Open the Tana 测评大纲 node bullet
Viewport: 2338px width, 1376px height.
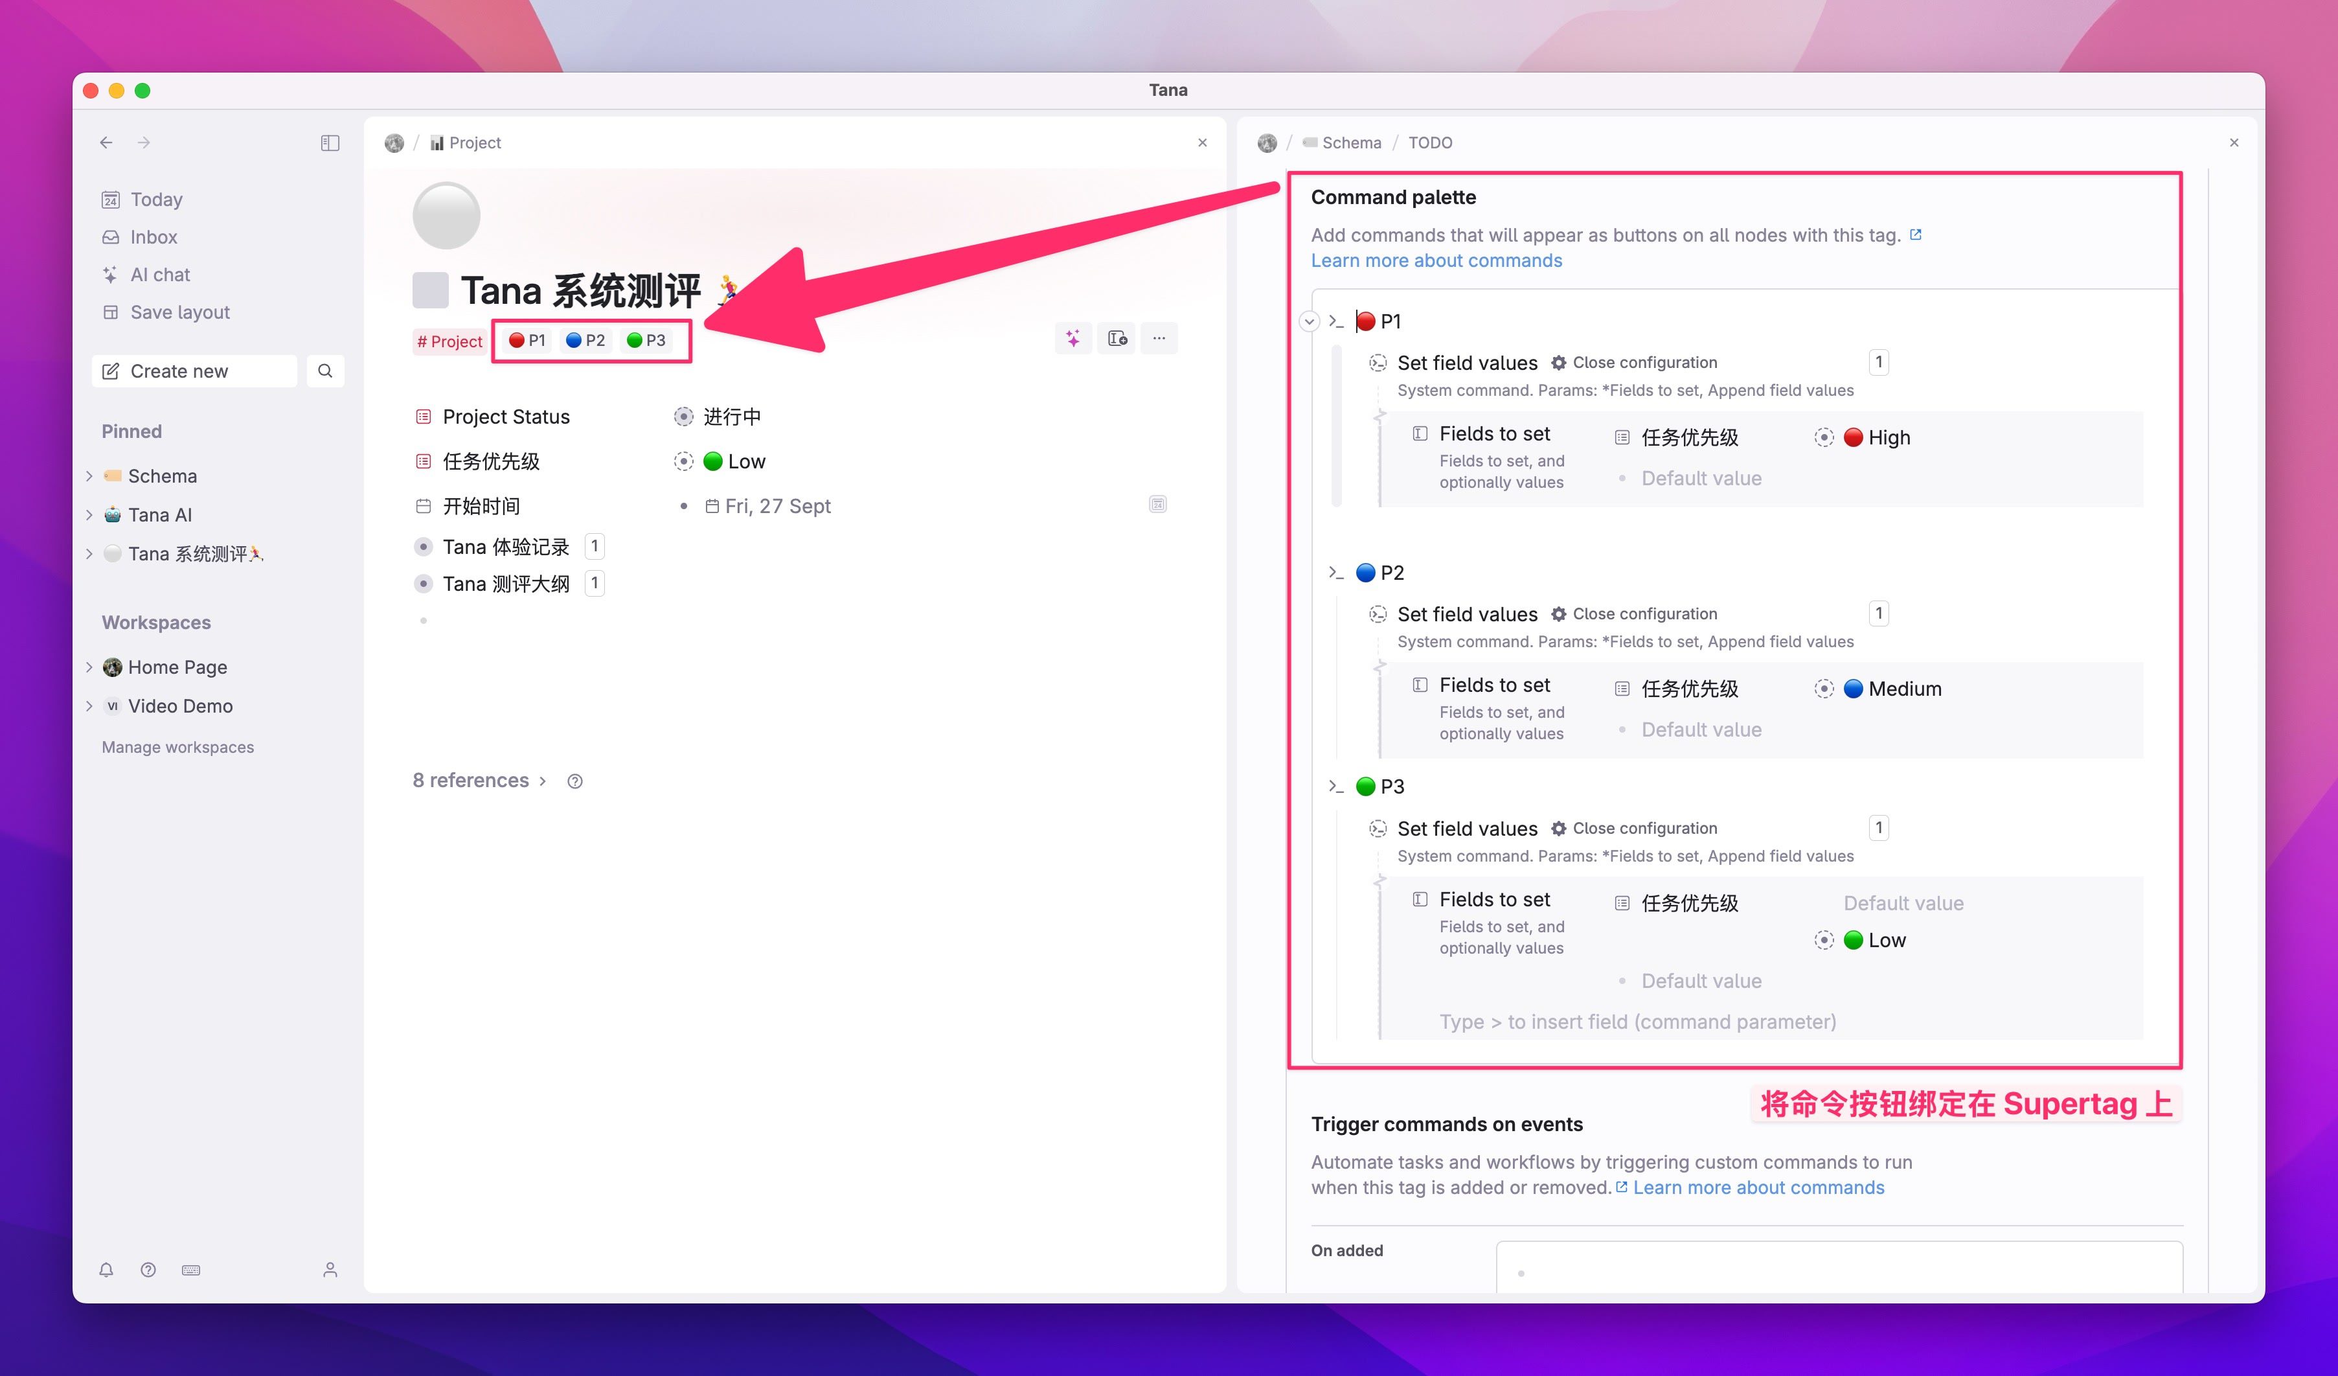tap(423, 584)
